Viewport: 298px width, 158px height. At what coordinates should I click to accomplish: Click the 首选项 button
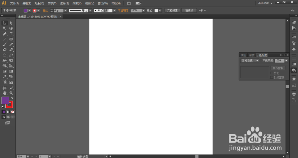coord(189,11)
